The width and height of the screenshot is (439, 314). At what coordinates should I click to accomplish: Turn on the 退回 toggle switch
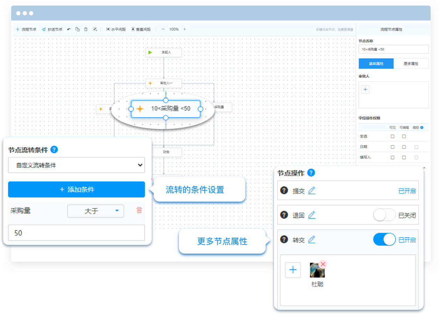point(384,215)
